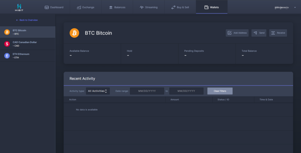Select BTC Bitcoin wallet in sidebar
Image resolution: width=301 pixels, height=153 pixels.
28,32
